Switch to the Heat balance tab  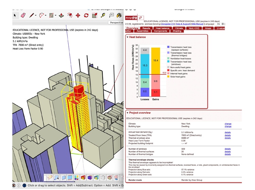tap(163, 28)
